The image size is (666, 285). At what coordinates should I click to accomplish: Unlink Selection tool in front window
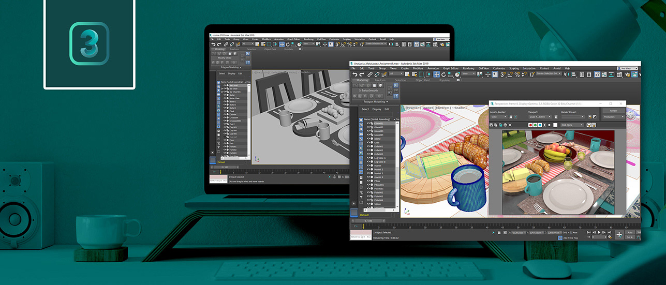coord(377,74)
